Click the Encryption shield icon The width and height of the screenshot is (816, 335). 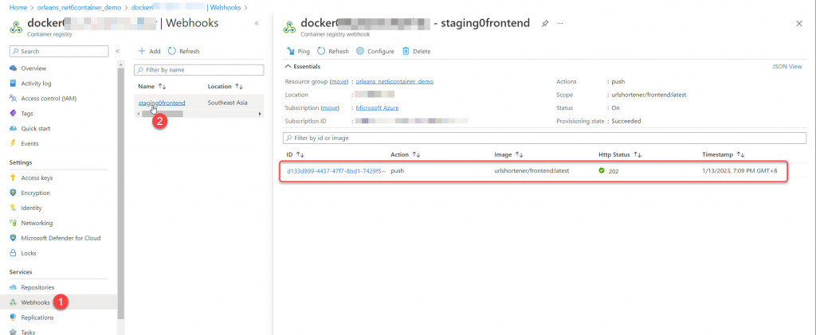click(x=14, y=193)
